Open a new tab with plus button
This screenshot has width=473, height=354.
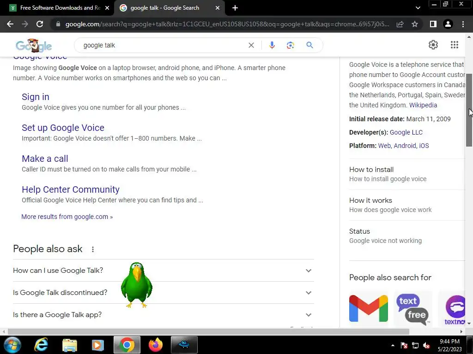[x=235, y=8]
